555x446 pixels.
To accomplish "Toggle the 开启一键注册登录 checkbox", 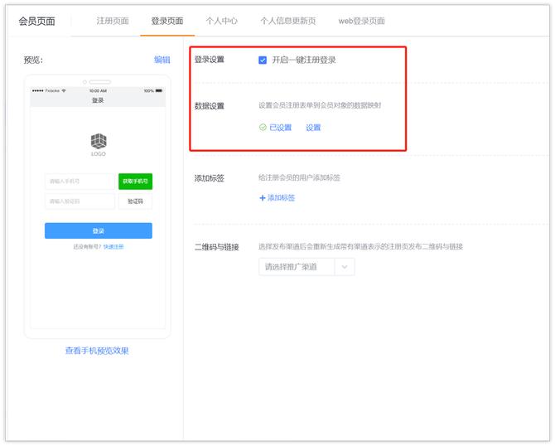I will click(263, 60).
